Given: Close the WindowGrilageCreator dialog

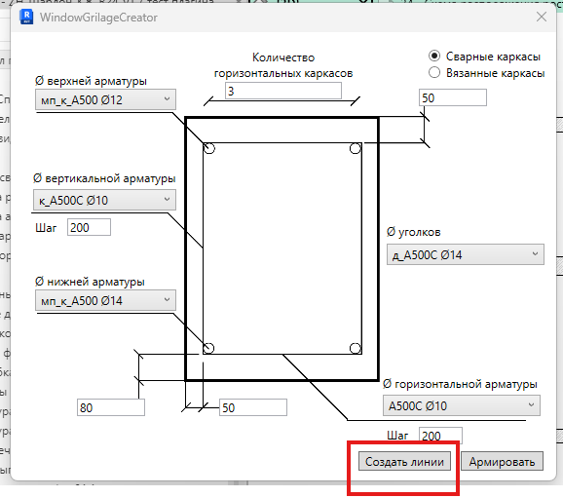Looking at the screenshot, I should pyautogui.click(x=542, y=17).
